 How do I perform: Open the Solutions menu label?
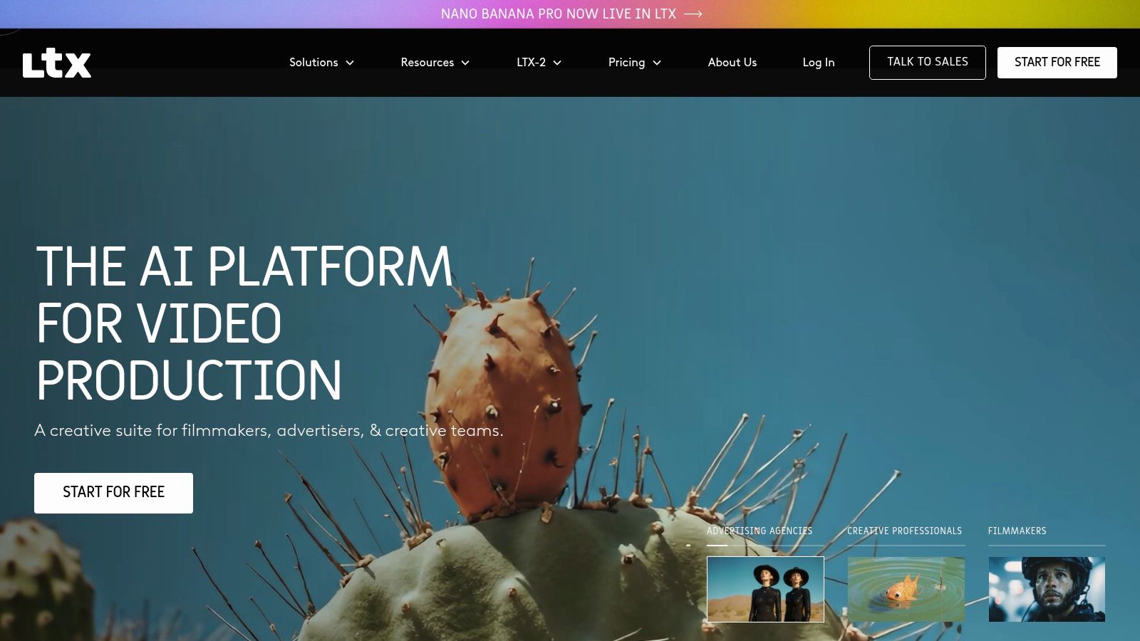pyautogui.click(x=313, y=63)
